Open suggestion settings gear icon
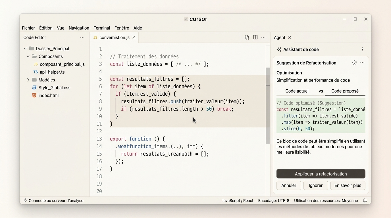The image size is (391, 218). click(x=354, y=63)
